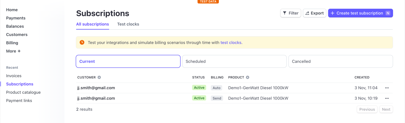Click the gear icon beside Product column
The image size is (405, 123).
pyautogui.click(x=248, y=77)
